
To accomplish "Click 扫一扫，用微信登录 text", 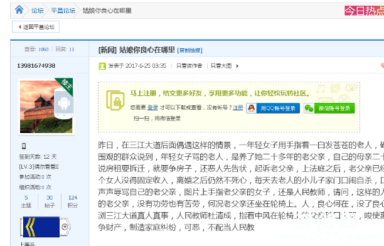I will (x=157, y=119).
